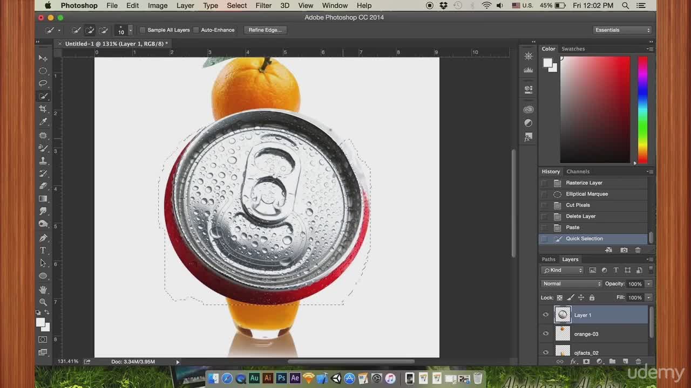Hide the orange-03 layer
Screen dimensions: 691x388
(x=545, y=334)
